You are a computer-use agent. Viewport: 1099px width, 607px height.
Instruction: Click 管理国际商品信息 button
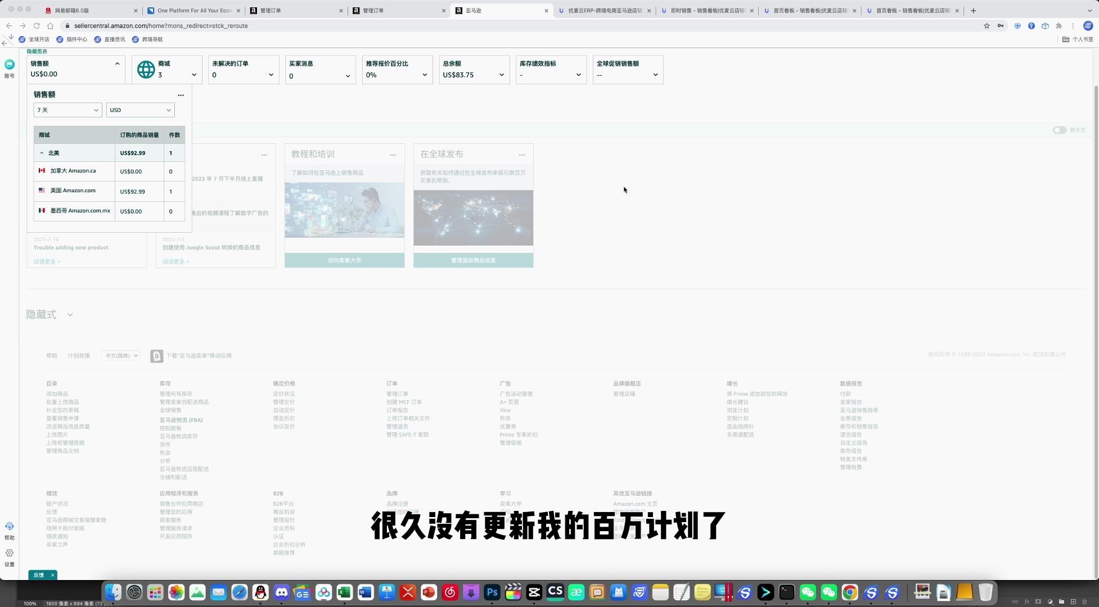[x=473, y=260]
